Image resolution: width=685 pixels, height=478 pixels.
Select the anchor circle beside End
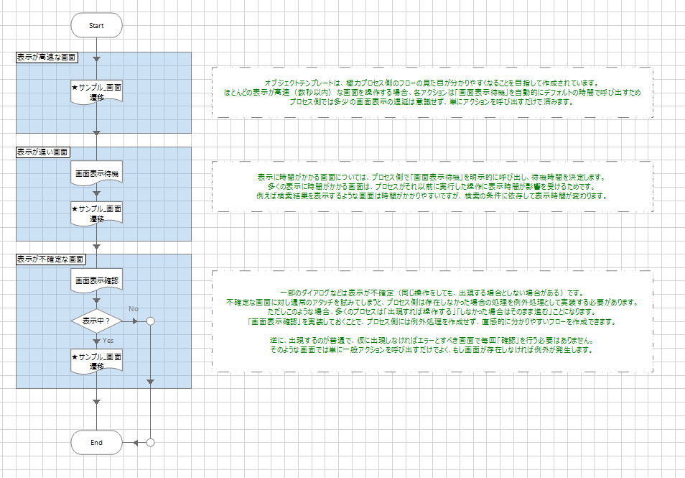(150, 442)
